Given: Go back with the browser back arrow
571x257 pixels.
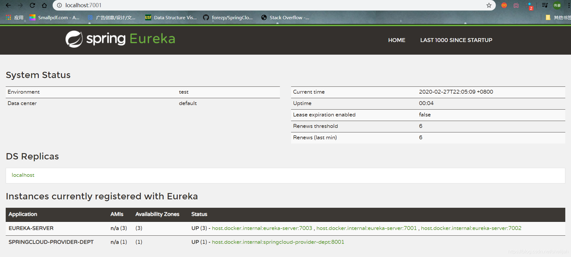Looking at the screenshot, I should click(8, 5).
